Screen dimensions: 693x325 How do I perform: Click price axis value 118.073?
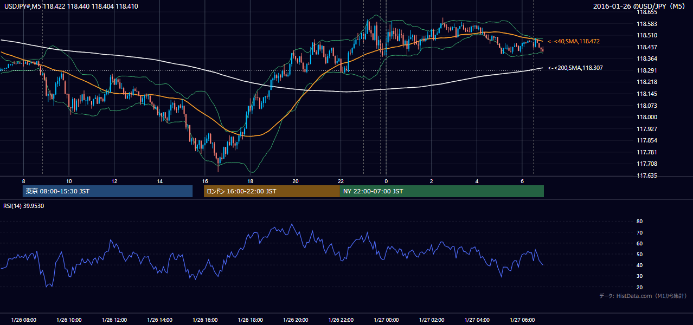(x=646, y=106)
